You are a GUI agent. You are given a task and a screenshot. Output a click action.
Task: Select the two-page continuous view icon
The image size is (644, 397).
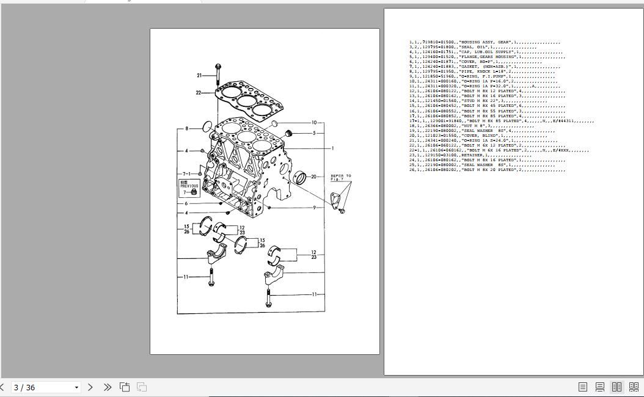(634, 387)
